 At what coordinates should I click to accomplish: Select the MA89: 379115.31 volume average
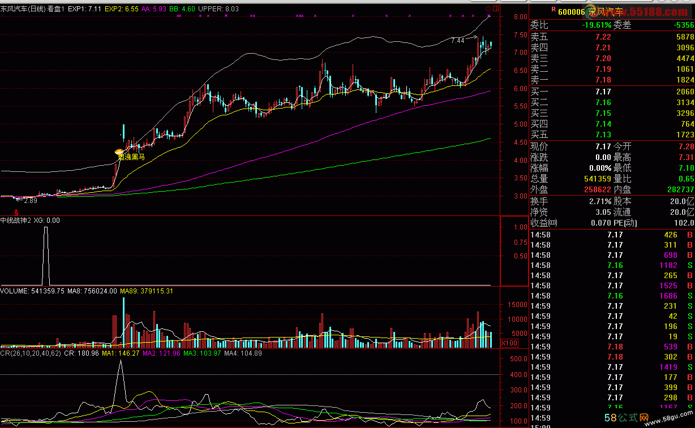[146, 291]
